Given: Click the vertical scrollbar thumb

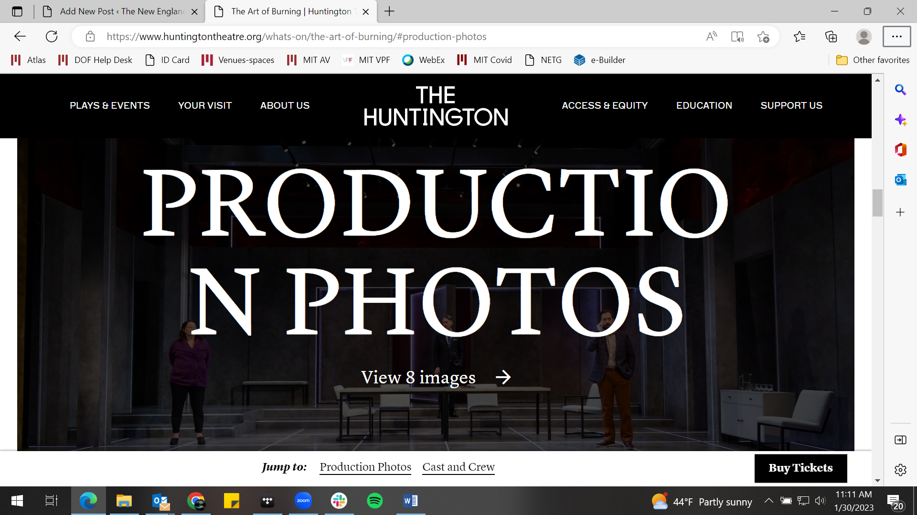Looking at the screenshot, I should pos(877,203).
